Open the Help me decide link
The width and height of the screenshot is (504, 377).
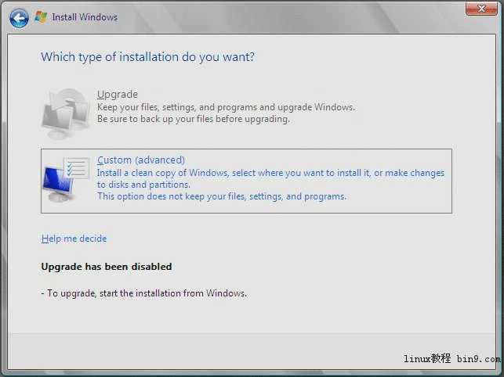point(74,239)
